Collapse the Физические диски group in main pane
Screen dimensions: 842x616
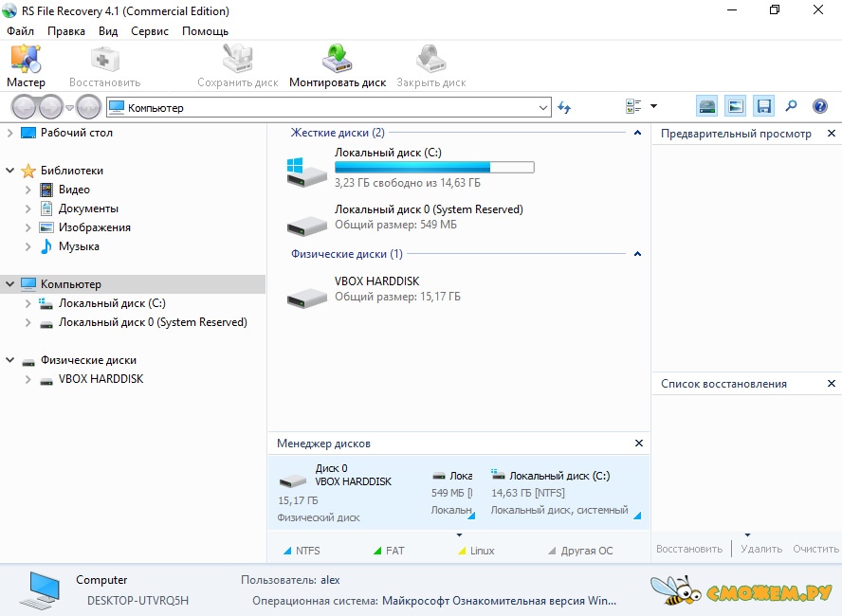pos(637,254)
